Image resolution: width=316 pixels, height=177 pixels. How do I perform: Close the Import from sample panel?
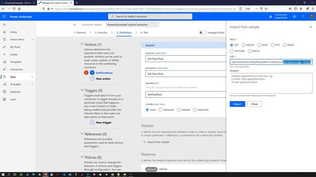[311, 27]
